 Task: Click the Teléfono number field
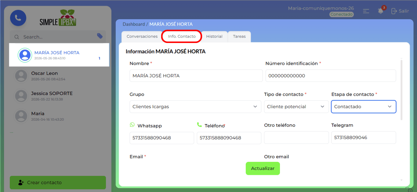pyautogui.click(x=229, y=138)
